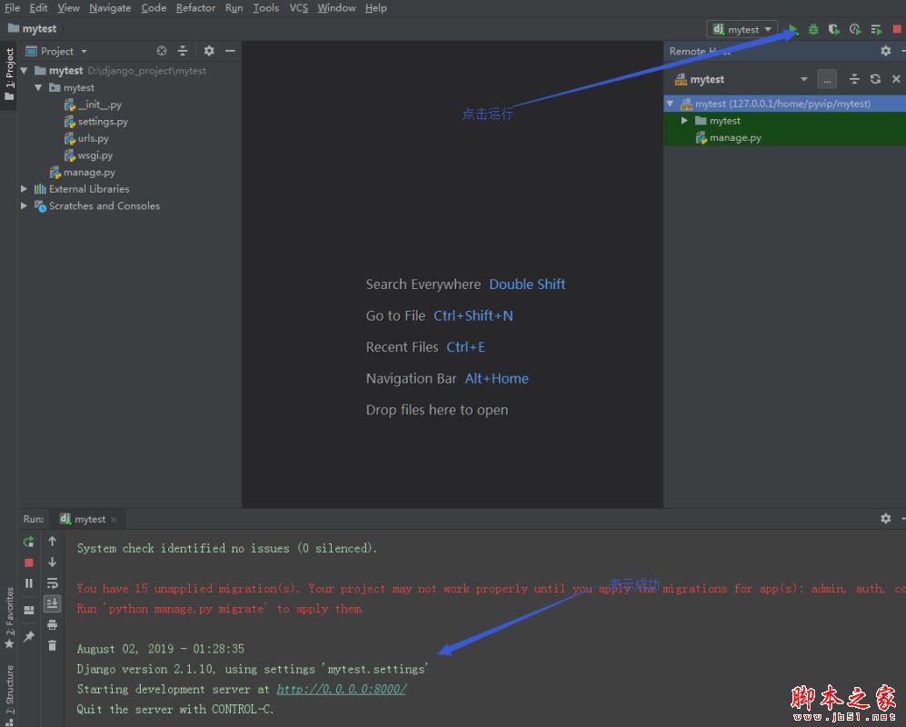Click the '...' button in Remote Host panel
This screenshot has width=906, height=727.
pos(827,80)
